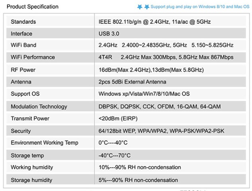Select the 2pcs 5dBi External Antenna text
This screenshot has width=252, height=191.
coord(132,82)
